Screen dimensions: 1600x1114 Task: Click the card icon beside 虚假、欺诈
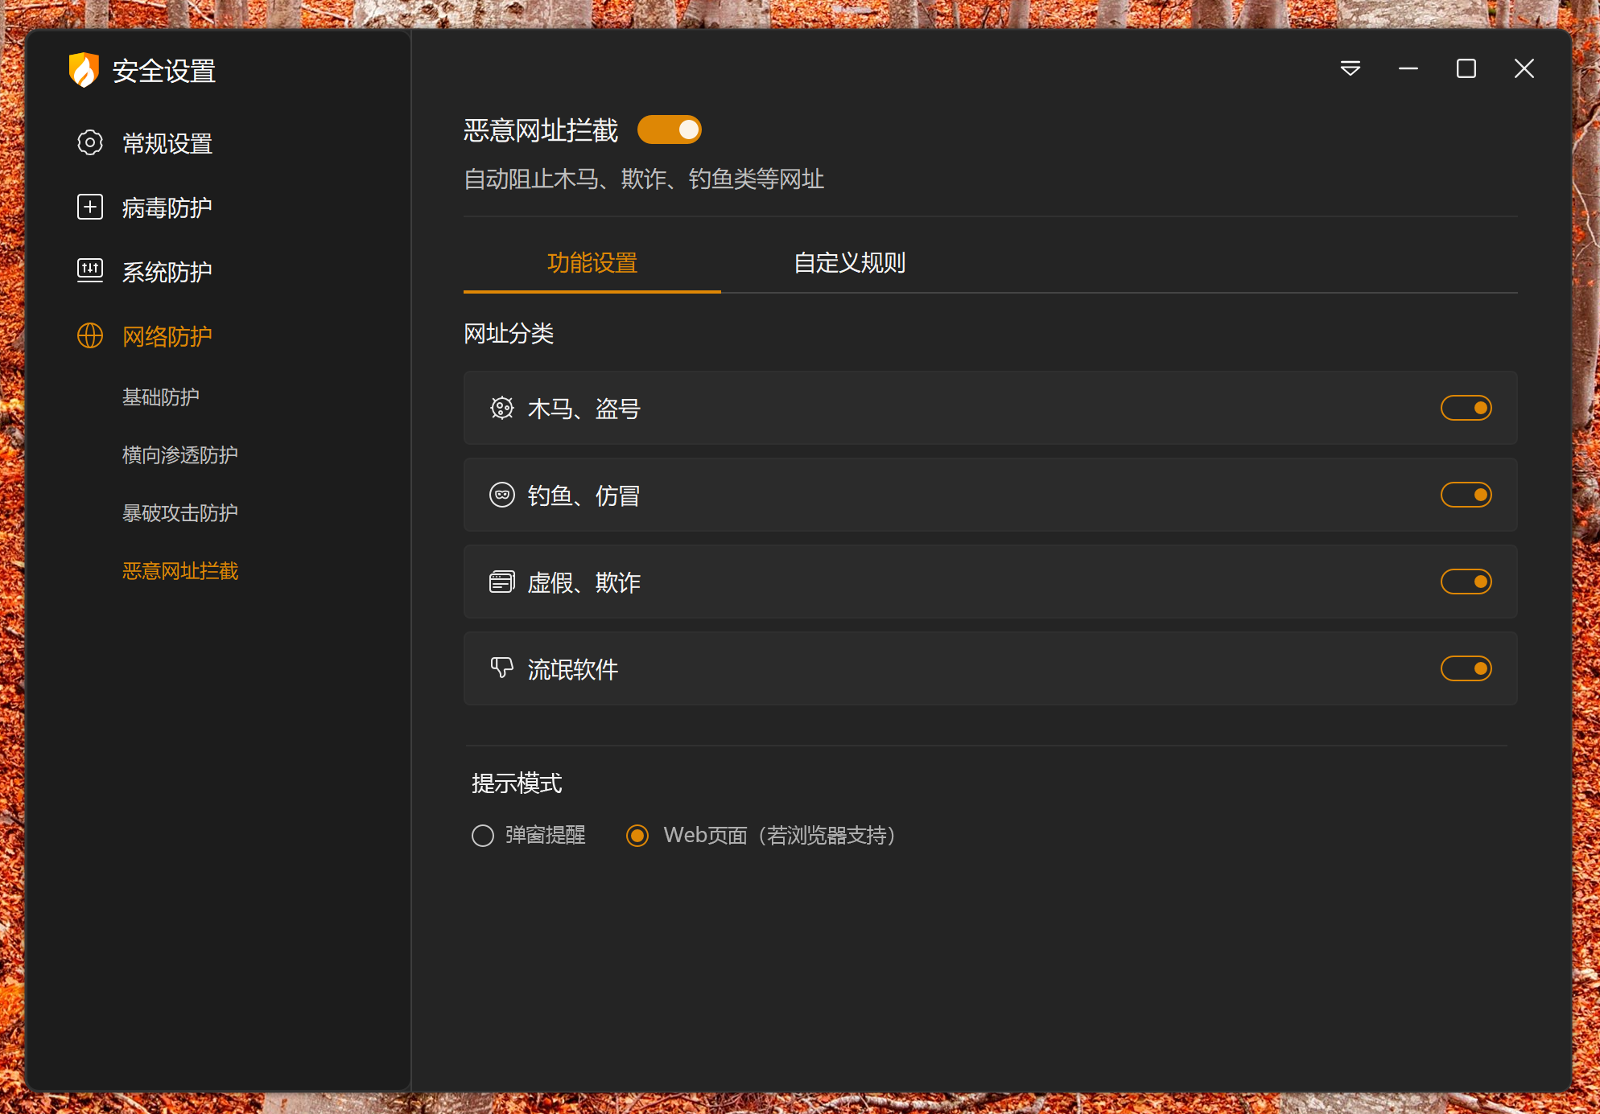point(501,582)
